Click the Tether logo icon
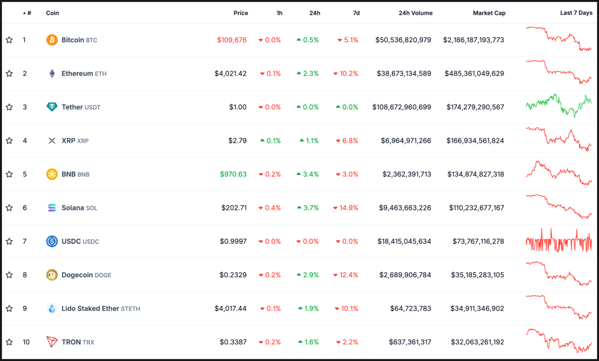599x361 pixels. tap(52, 107)
